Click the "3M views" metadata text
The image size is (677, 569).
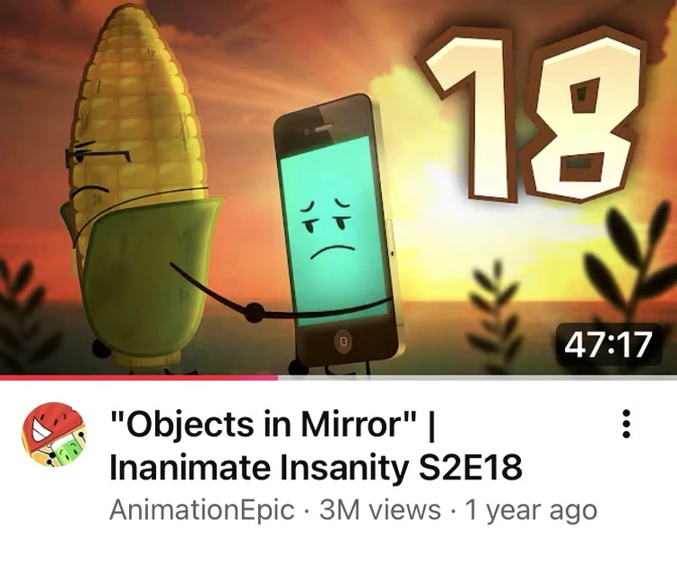coord(380,510)
